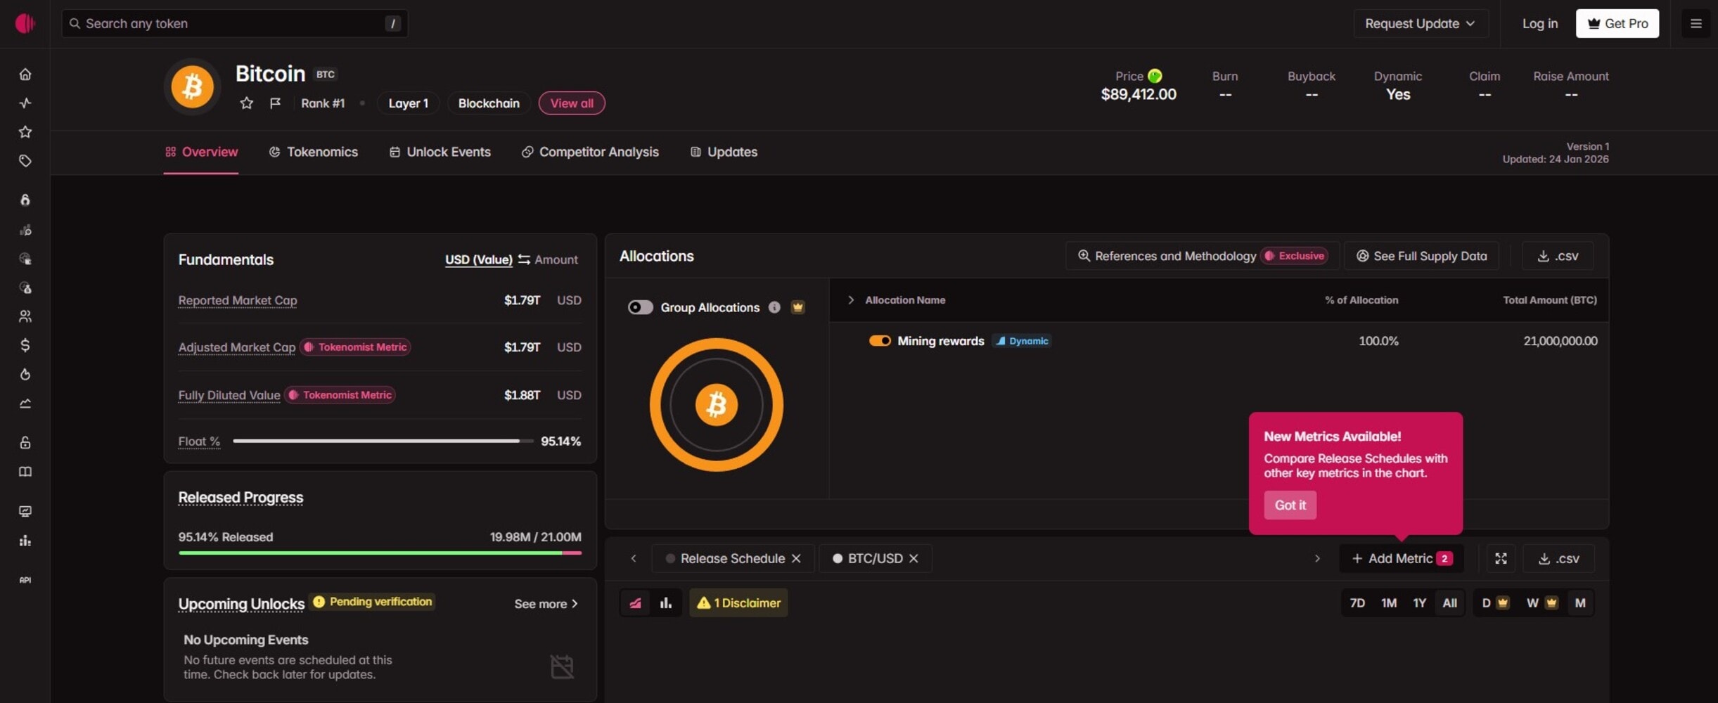This screenshot has height=703, width=1718.
Task: Switch Fundamentals display to Amount
Action: click(556, 259)
